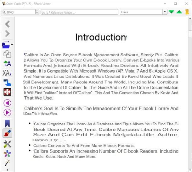Viewport: 192px width, 172px height.
Task: Show more toolbar items via the double chevron
Action: (7, 169)
